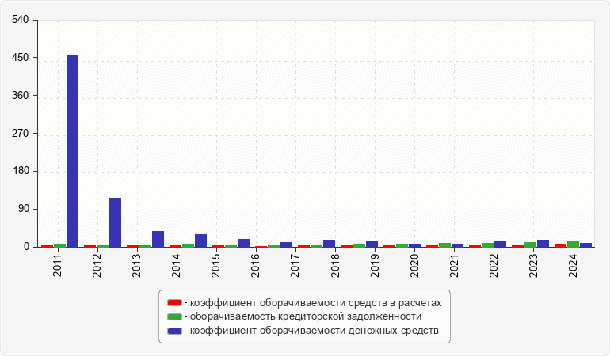Click the 2011 x-axis label

58,264
